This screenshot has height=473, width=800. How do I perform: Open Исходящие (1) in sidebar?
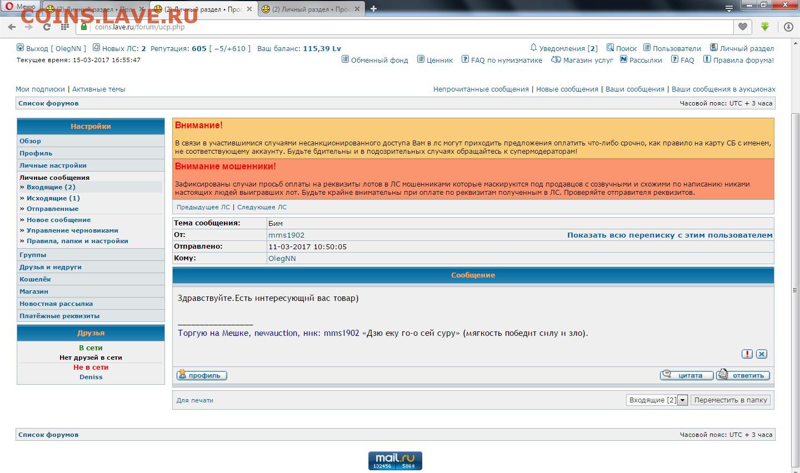[53, 198]
